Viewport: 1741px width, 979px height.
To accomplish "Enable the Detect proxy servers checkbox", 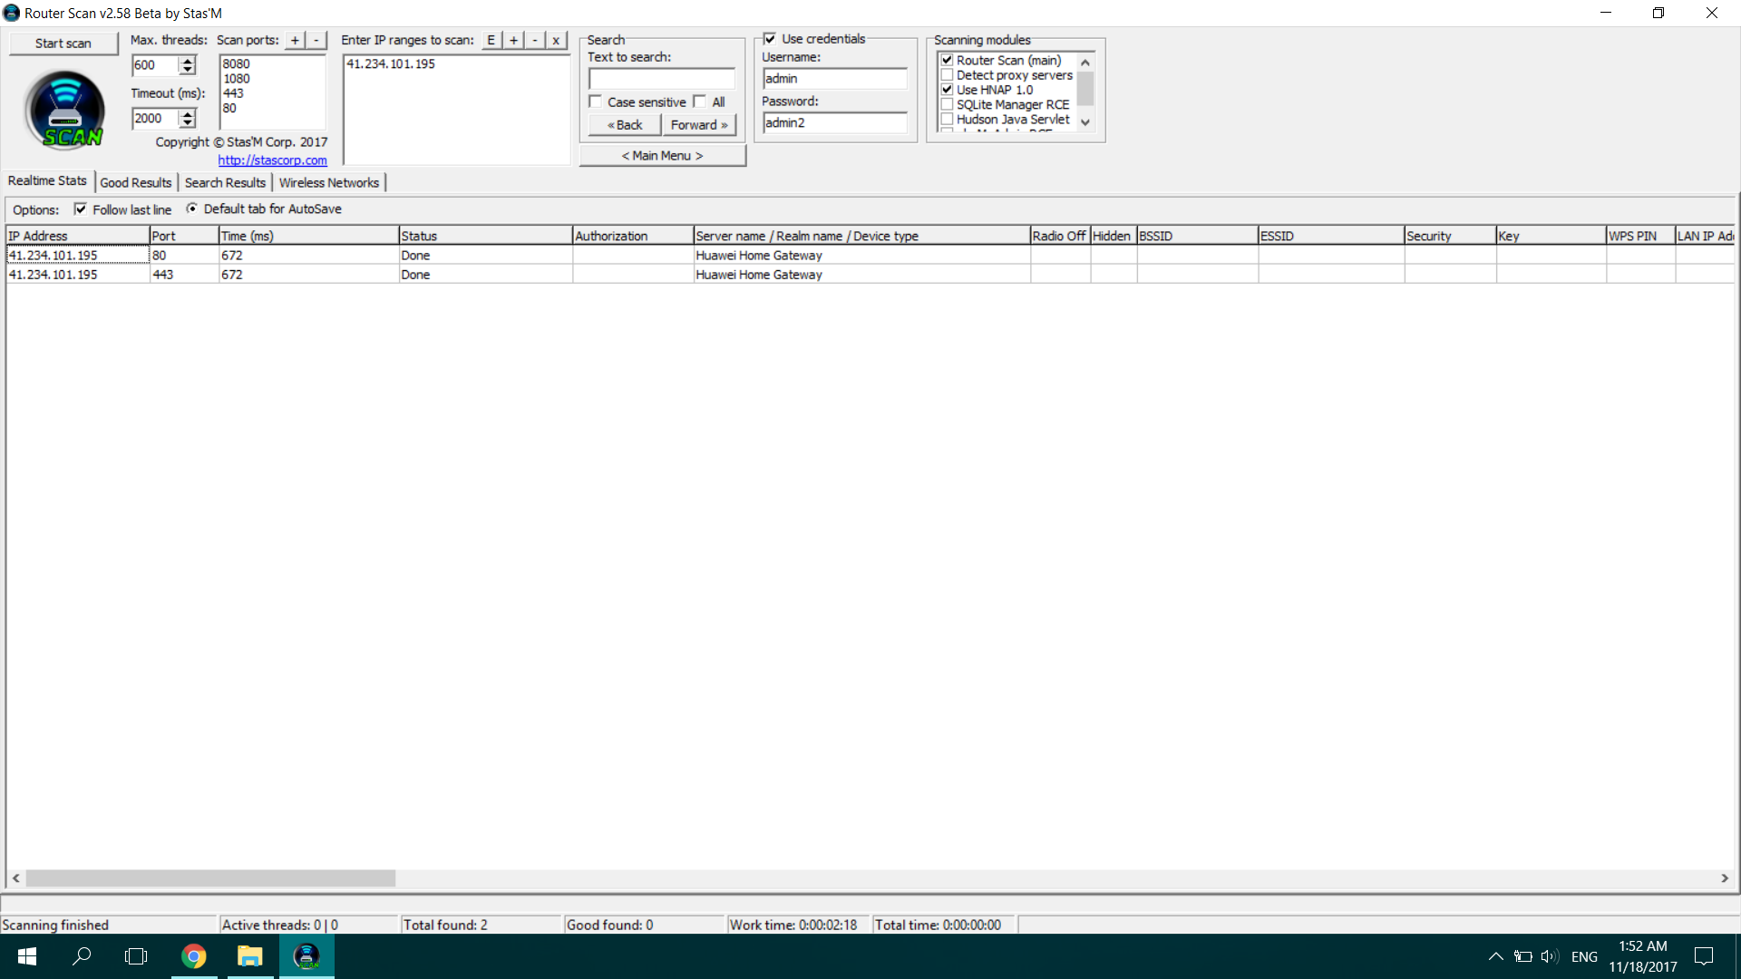I will tap(947, 74).
